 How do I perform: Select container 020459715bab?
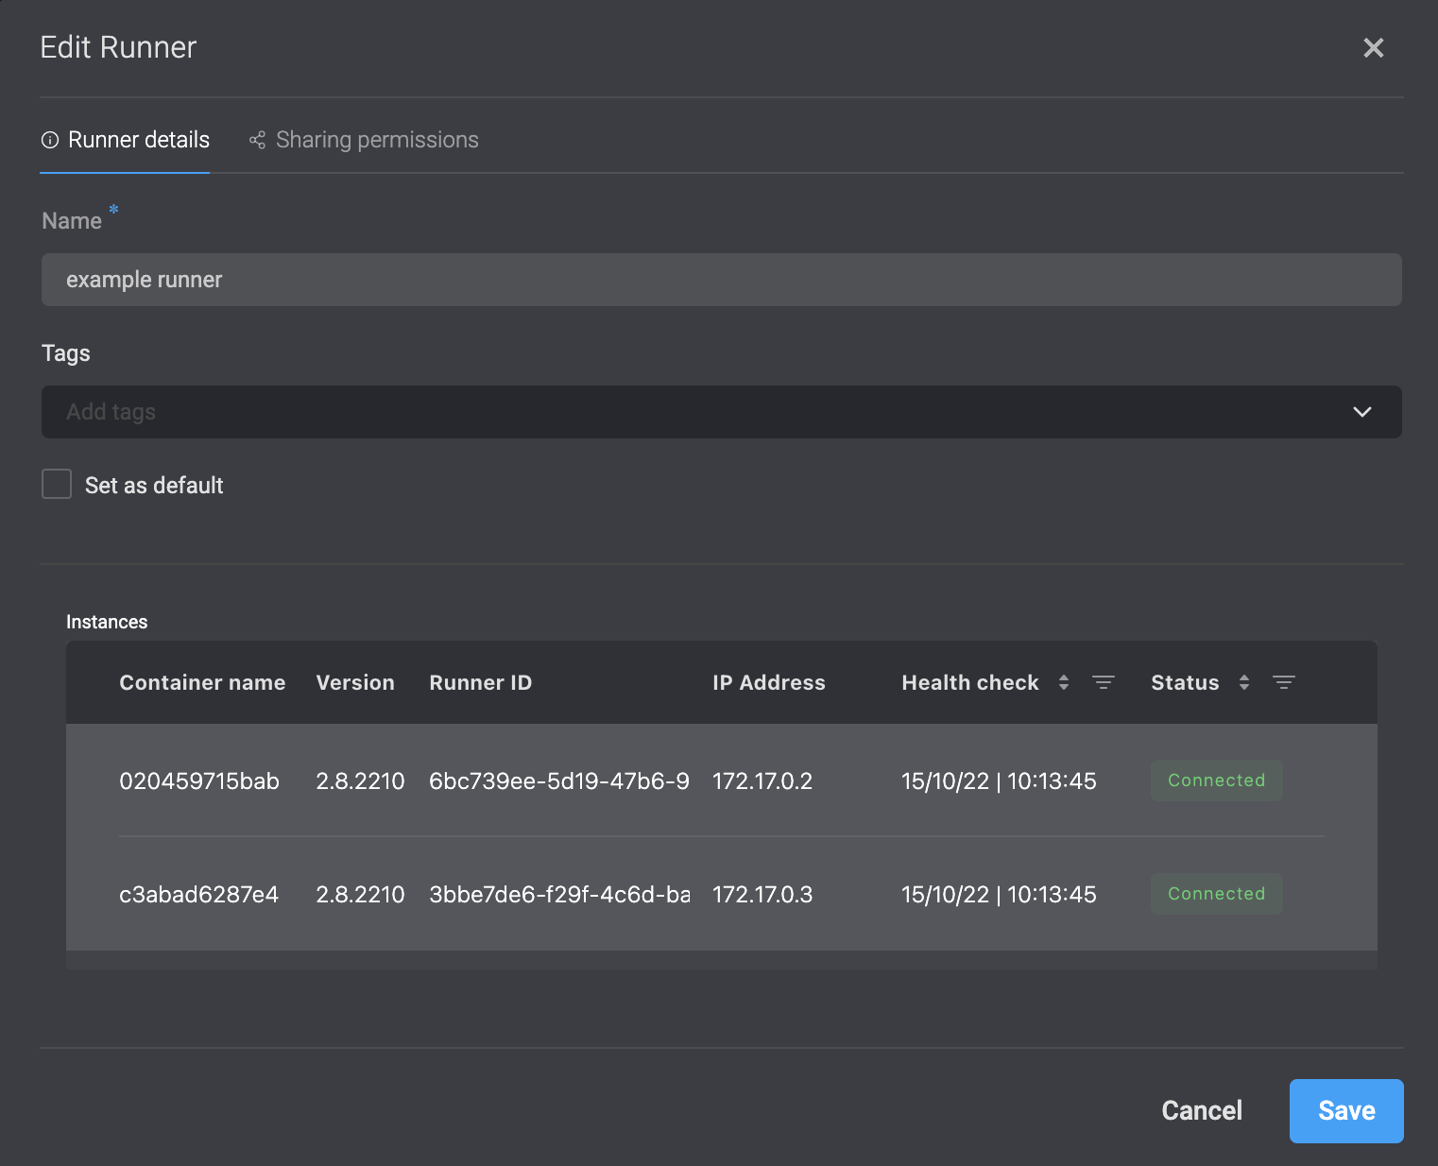tap(199, 780)
